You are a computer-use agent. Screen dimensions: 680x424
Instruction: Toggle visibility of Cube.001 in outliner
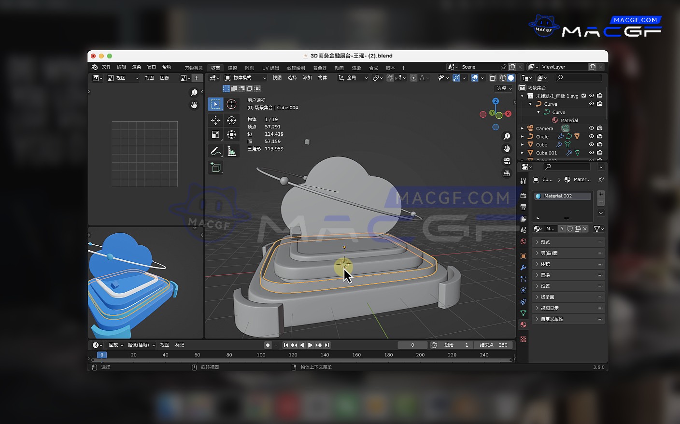591,153
